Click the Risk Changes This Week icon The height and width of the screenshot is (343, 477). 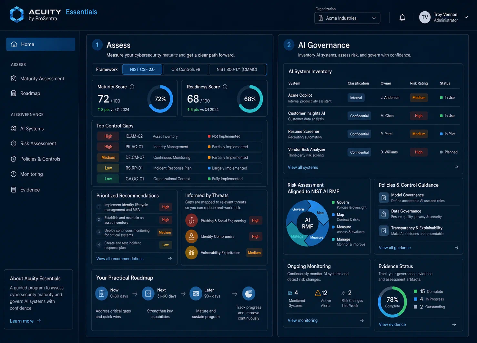point(343,293)
